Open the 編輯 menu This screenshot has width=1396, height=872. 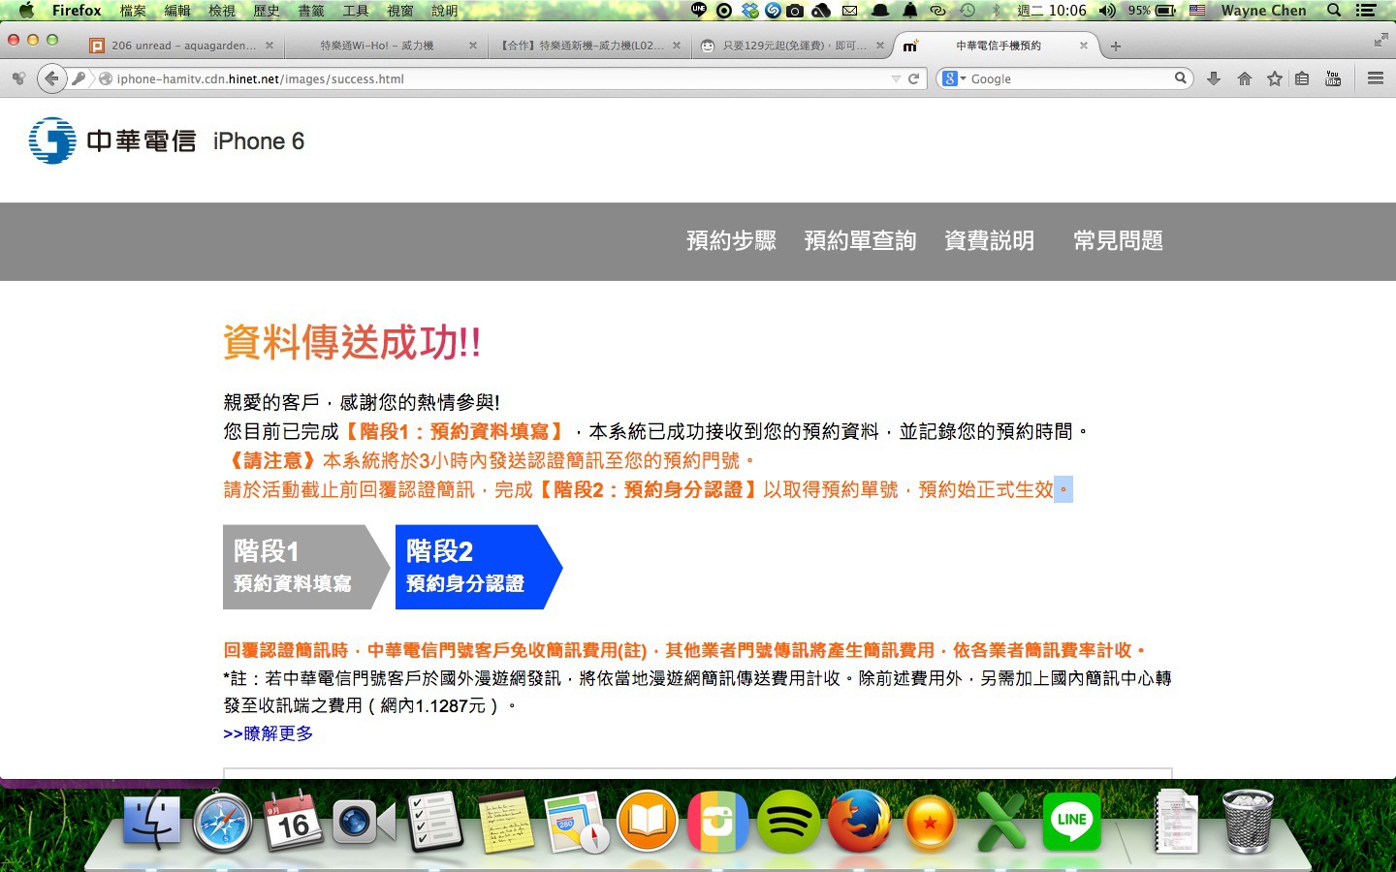tap(177, 11)
